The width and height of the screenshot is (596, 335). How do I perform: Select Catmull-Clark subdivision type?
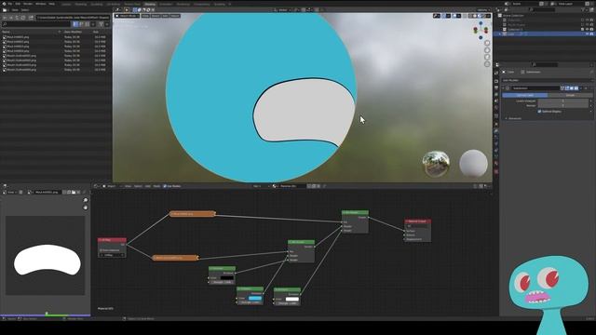[525, 95]
